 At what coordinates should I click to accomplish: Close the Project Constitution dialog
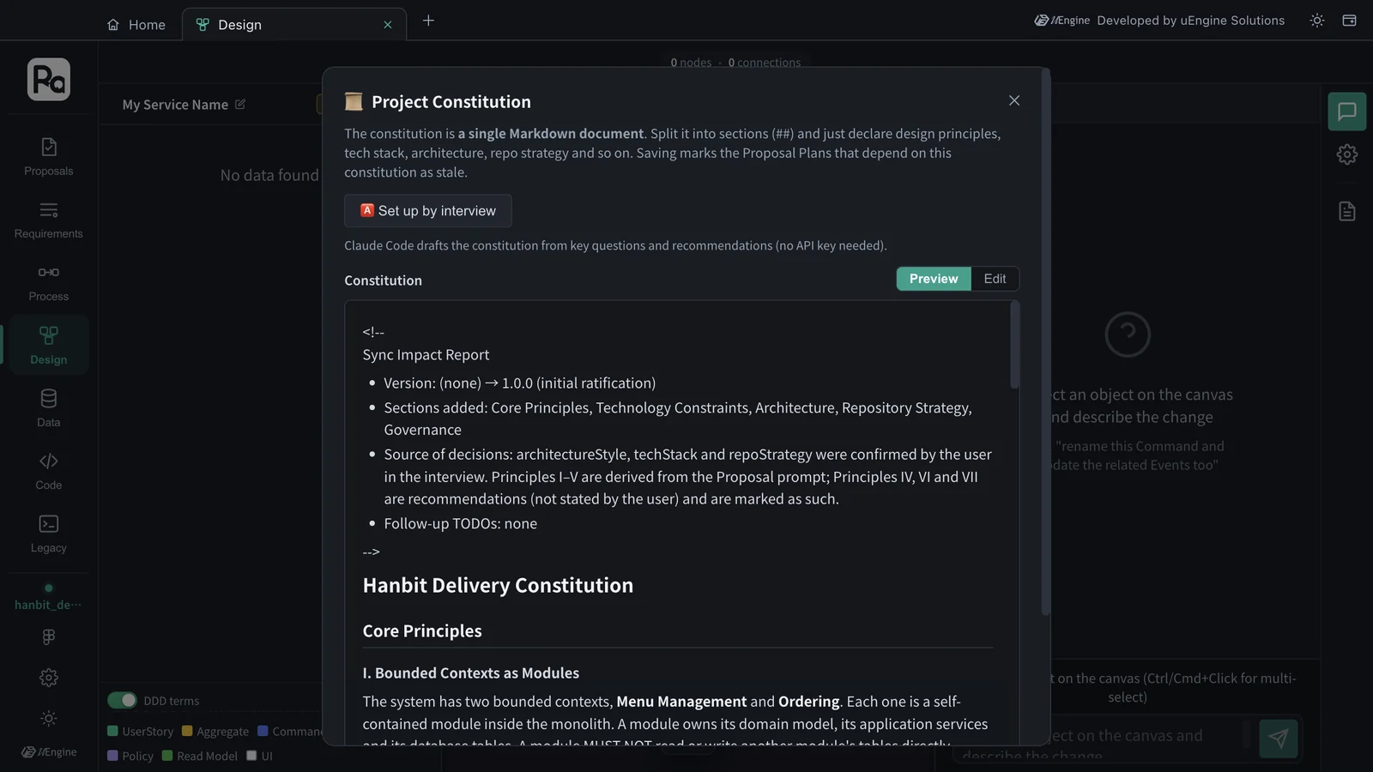tap(1014, 100)
